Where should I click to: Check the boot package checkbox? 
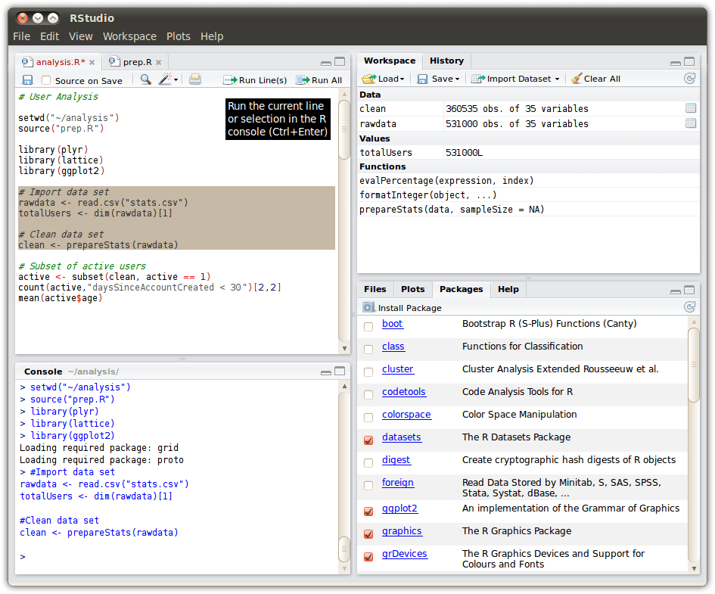[x=368, y=326]
